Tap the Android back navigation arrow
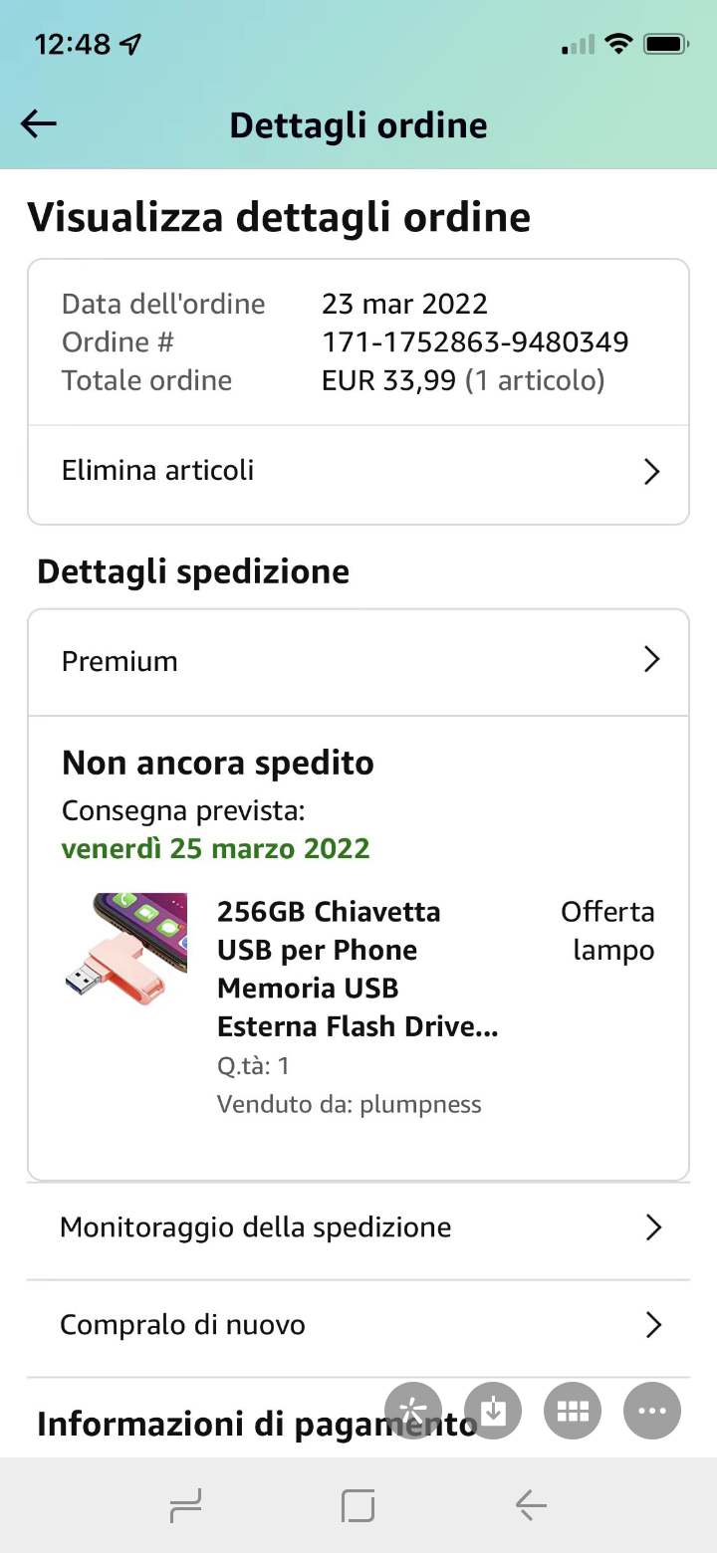Image resolution: width=717 pixels, height=1553 pixels. click(x=531, y=1505)
